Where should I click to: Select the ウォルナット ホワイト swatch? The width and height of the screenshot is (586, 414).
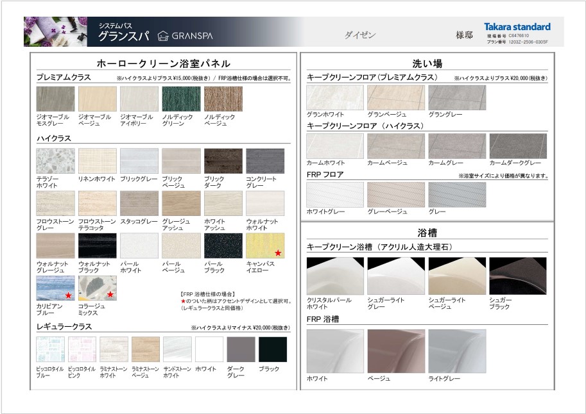click(x=265, y=203)
